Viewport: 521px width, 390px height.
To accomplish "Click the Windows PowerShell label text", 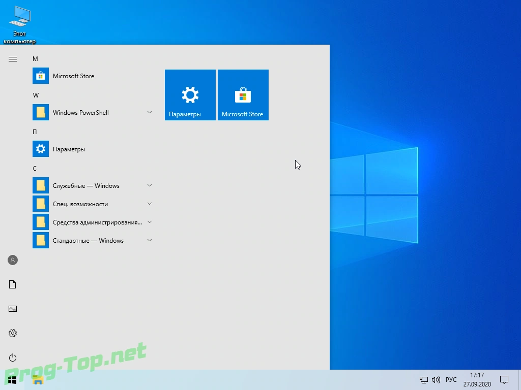I will click(81, 112).
